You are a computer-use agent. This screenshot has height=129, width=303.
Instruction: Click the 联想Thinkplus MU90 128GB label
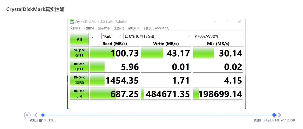[x=274, y=120]
